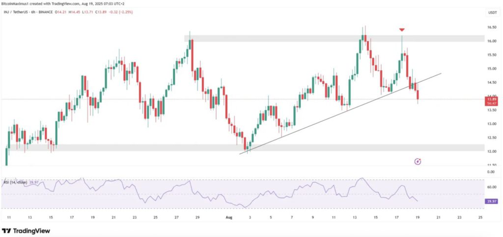Click the 60.00 level on the RSI scale

[x=490, y=187]
